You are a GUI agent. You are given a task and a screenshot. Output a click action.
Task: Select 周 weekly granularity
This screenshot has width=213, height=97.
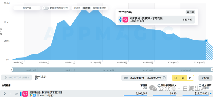[x=183, y=78]
